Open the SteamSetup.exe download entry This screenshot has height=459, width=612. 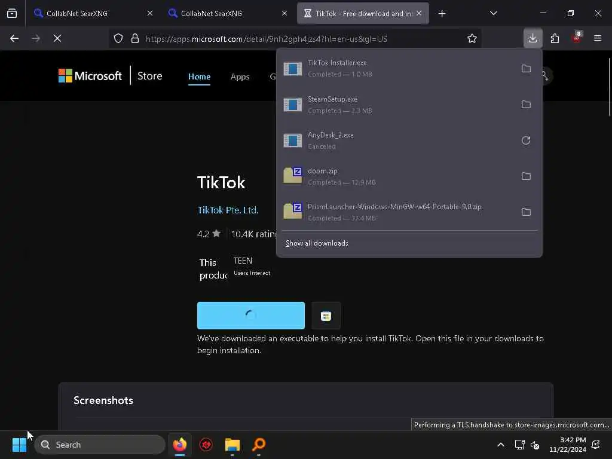pos(396,104)
